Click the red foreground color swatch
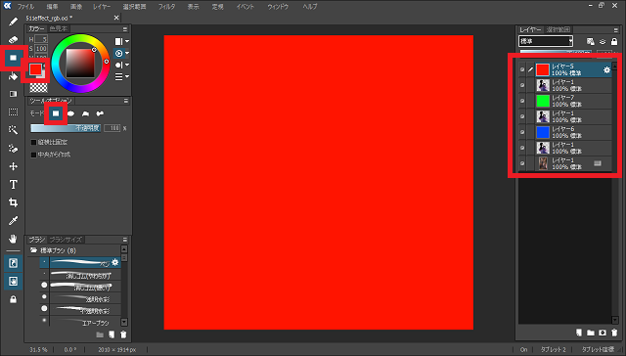The image size is (626, 356). pyautogui.click(x=35, y=69)
